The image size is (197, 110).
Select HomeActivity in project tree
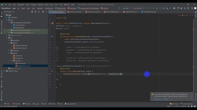[x=19, y=25]
